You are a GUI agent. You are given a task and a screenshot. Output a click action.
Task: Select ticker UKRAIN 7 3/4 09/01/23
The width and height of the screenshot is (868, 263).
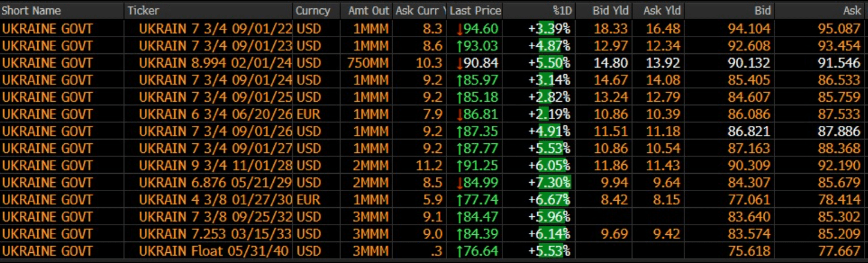(215, 46)
